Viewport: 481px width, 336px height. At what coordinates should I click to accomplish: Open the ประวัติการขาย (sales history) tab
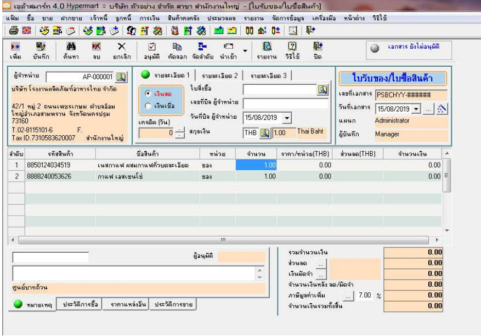173,304
